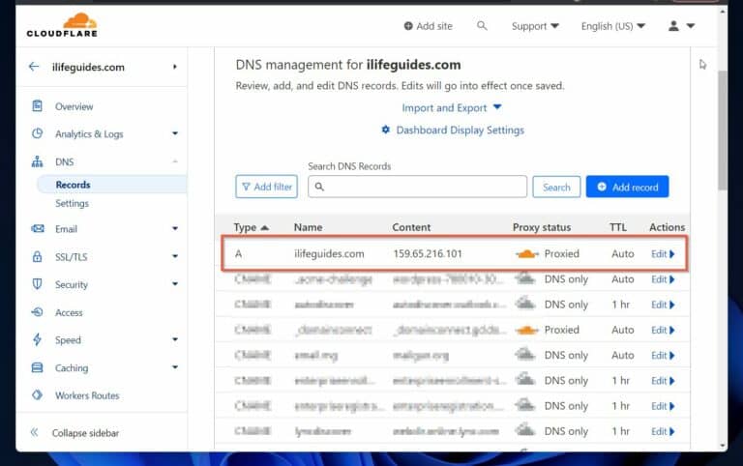Expand the Support dropdown
The image size is (743, 466).
(x=535, y=26)
